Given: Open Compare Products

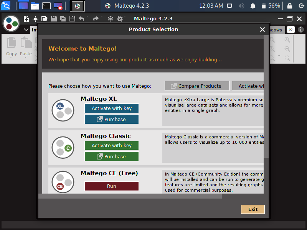Looking at the screenshot, I should coord(197,86).
